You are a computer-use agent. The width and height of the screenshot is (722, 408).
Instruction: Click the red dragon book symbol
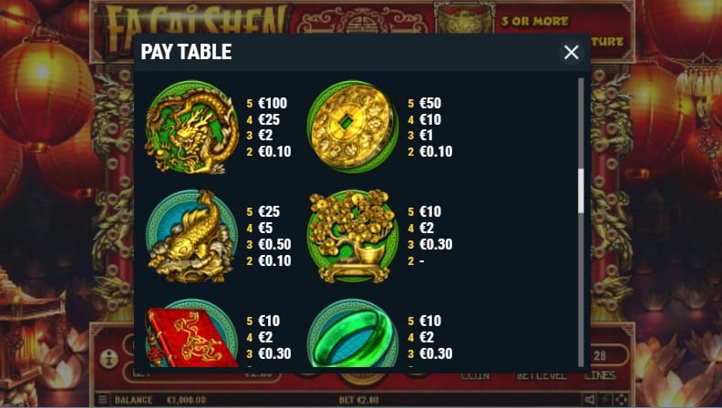(x=192, y=333)
